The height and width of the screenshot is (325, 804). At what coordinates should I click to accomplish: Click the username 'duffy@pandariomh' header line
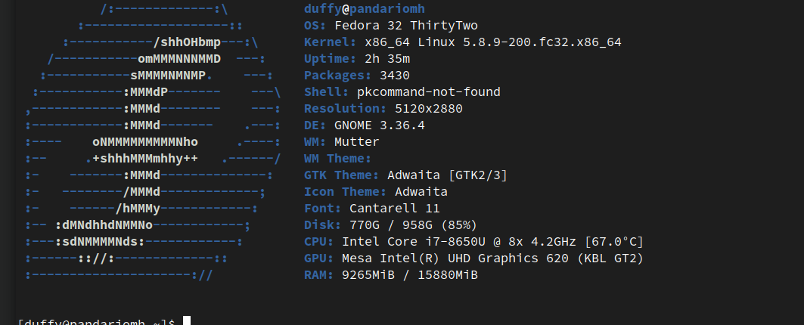point(364,9)
